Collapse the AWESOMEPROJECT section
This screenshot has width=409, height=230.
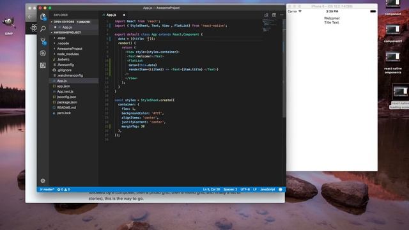[x=74, y=33]
